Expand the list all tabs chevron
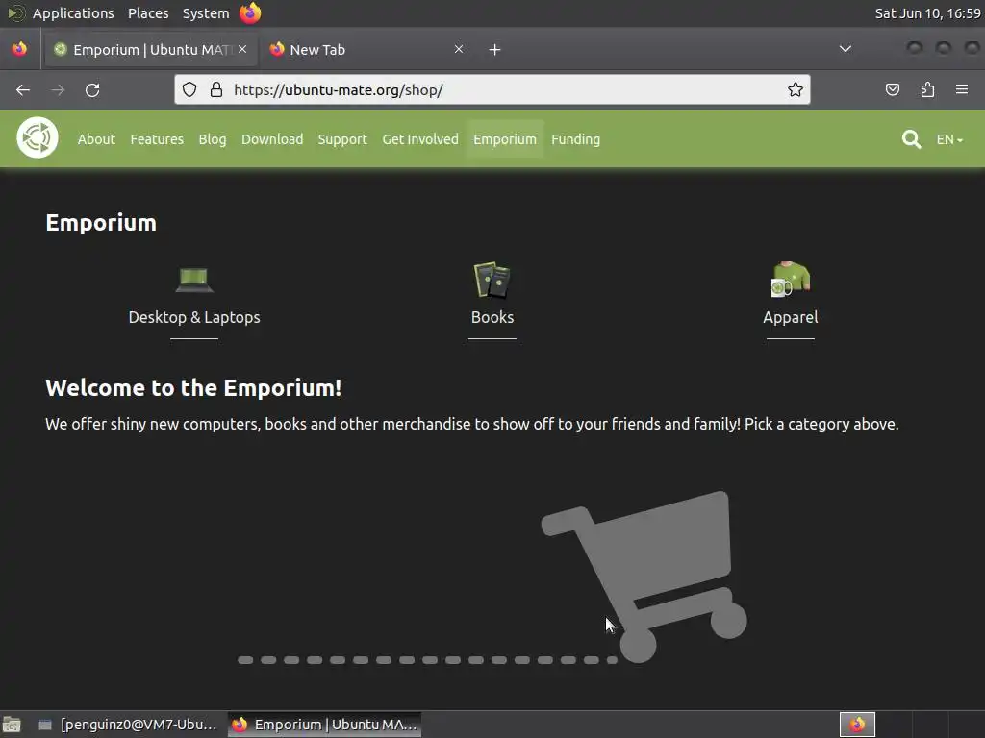Image resolution: width=985 pixels, height=738 pixels. [x=846, y=49]
